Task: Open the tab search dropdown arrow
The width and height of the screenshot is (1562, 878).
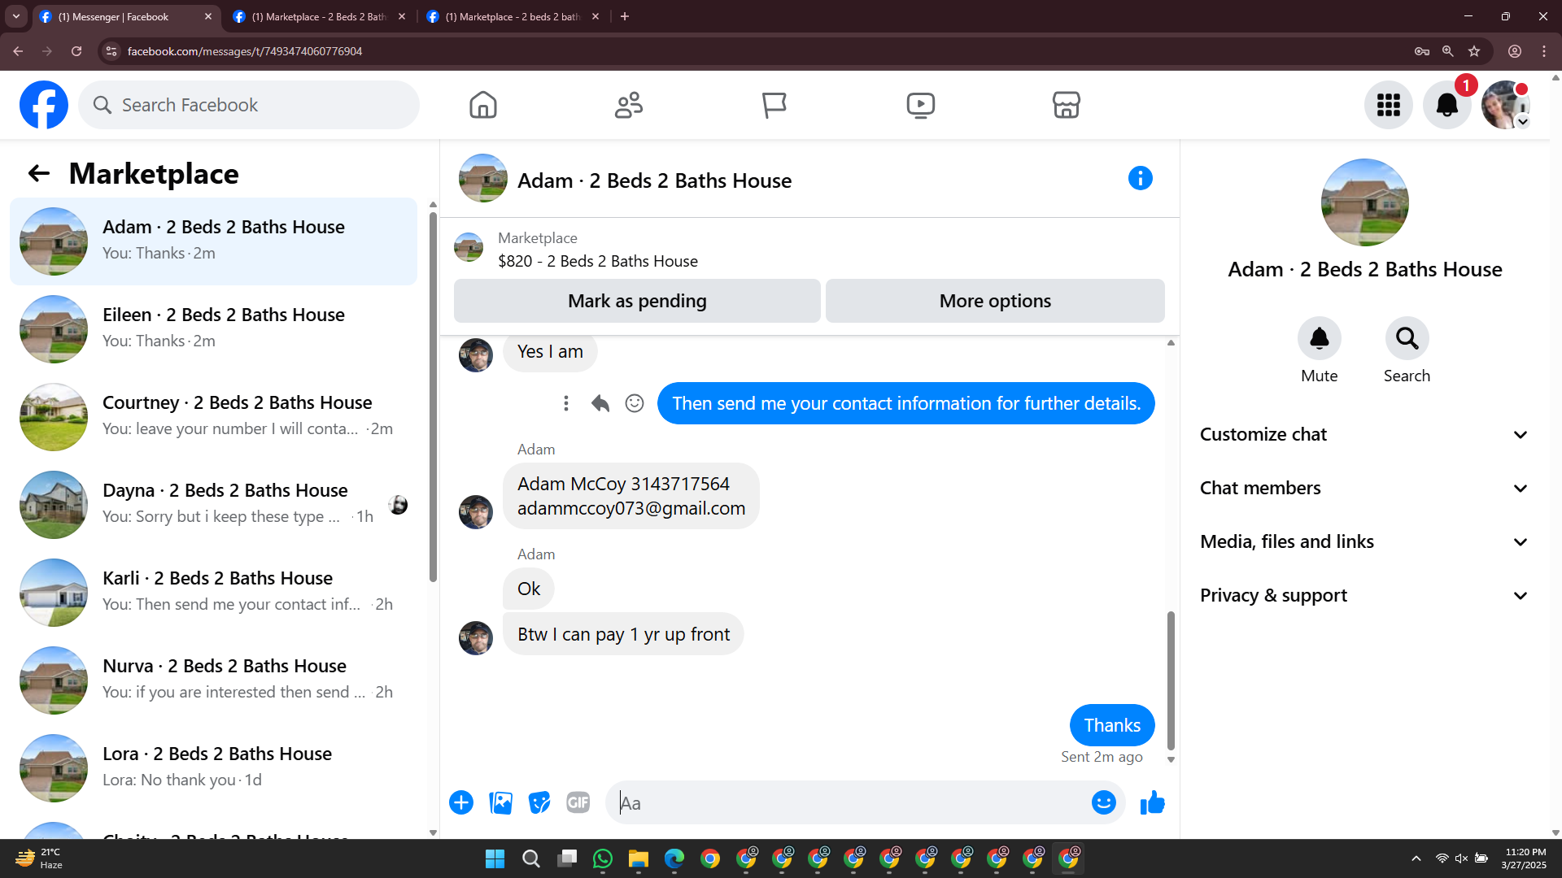Action: pyautogui.click(x=16, y=16)
